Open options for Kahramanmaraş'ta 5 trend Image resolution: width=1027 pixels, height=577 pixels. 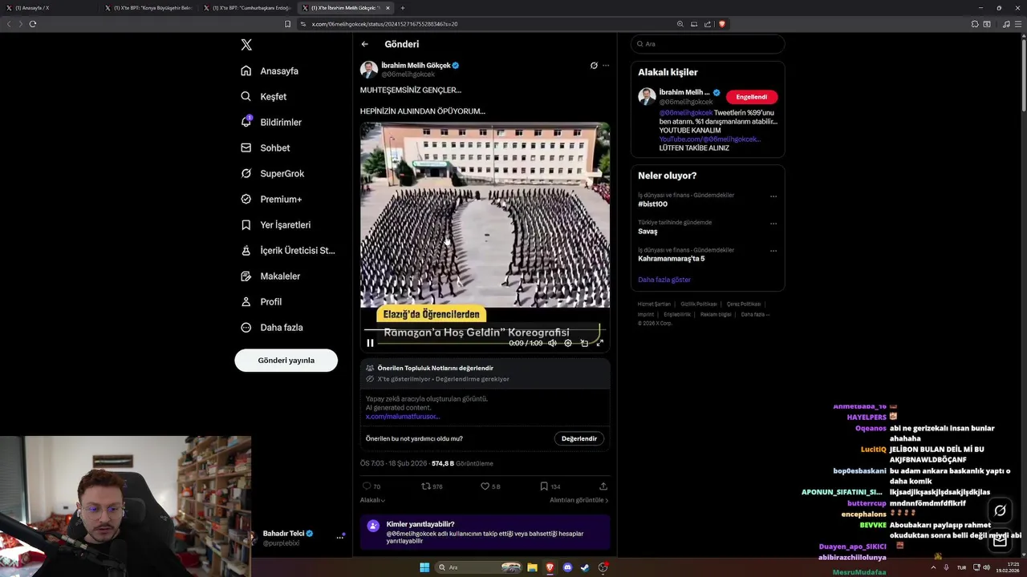click(x=773, y=251)
